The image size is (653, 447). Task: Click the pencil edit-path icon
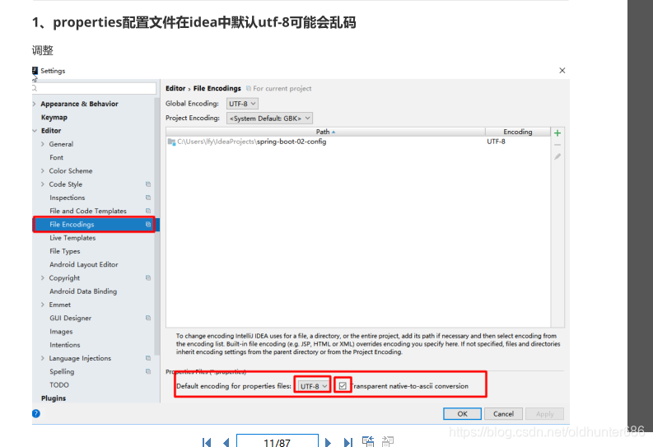557,156
